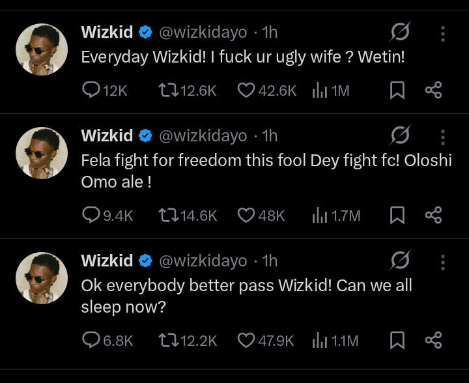
Task: Share the 'Can we all sleep now' tweet
Action: (x=433, y=340)
